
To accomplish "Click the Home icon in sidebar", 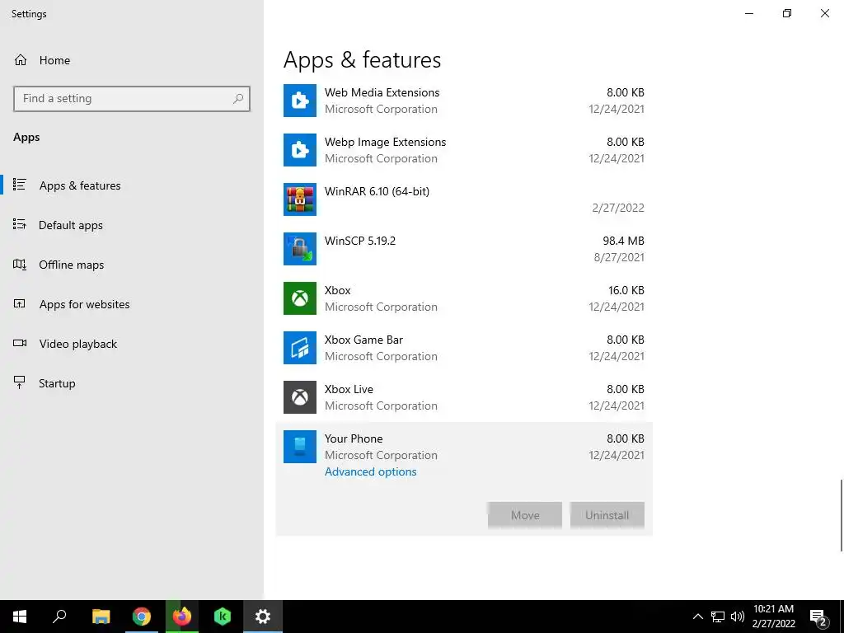I will [x=21, y=59].
